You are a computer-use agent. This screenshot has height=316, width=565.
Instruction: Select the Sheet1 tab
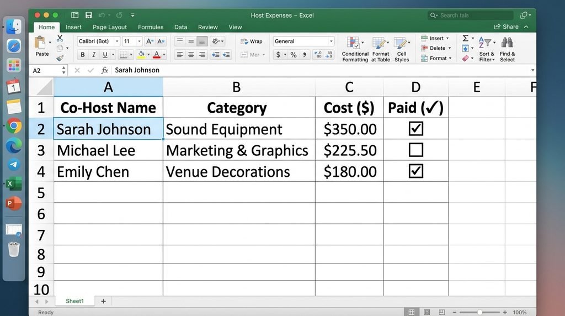point(74,301)
